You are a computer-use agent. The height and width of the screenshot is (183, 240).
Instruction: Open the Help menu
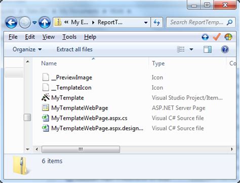90,37
